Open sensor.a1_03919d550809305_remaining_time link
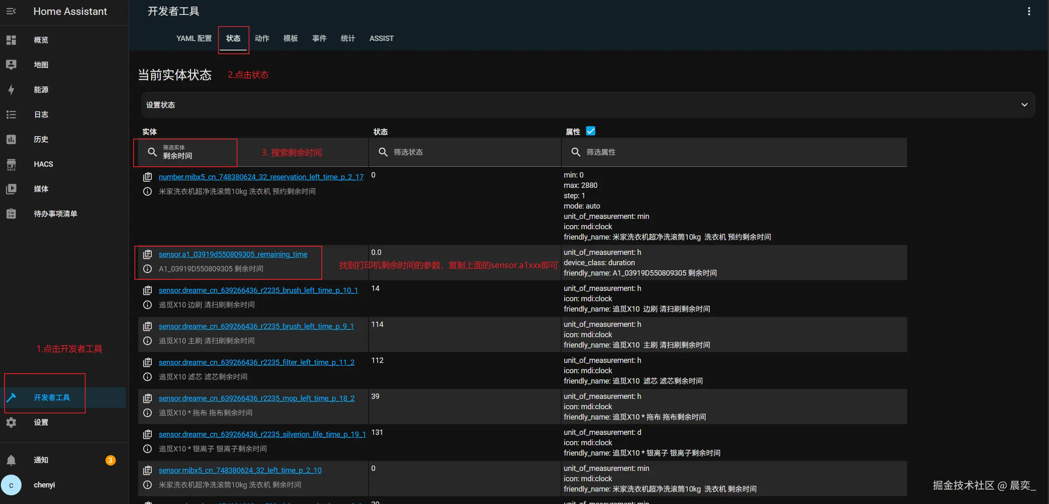 (233, 254)
